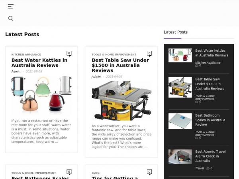Open sidebar kettles thumbnail
Screen dimensions: 239x179
pyautogui.click(x=180, y=55)
